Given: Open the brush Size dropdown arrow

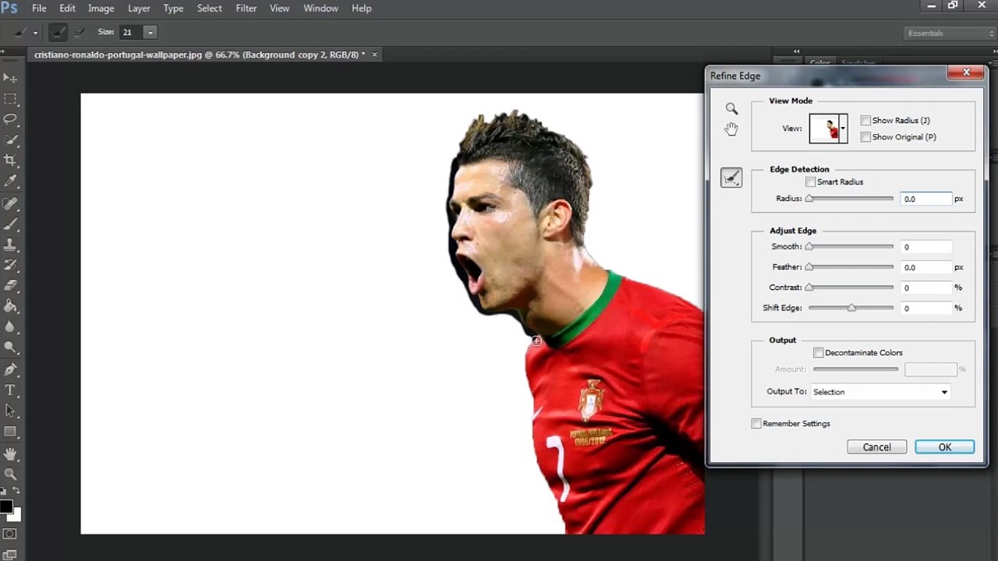Looking at the screenshot, I should (150, 33).
